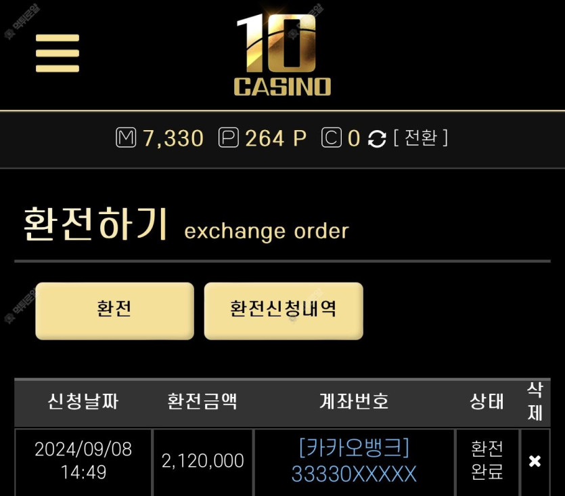Click the 삭제 column header

[535, 402]
